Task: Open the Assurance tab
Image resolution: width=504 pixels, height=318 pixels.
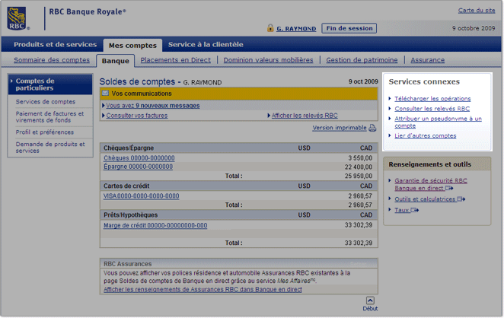Action: [428, 60]
